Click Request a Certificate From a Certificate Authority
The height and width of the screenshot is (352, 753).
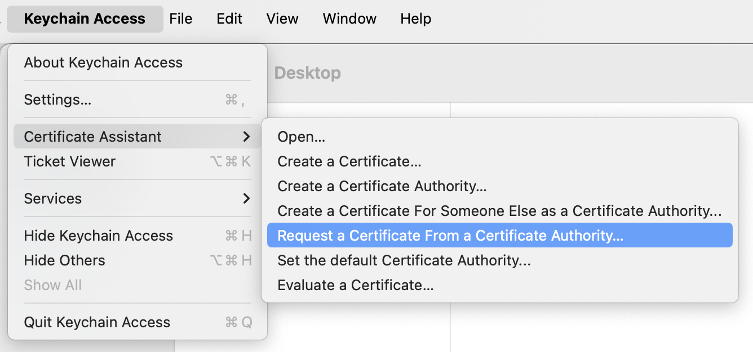pos(500,236)
